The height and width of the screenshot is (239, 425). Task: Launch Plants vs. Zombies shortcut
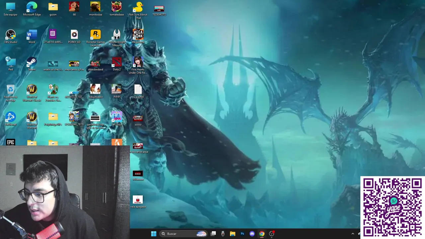click(53, 93)
